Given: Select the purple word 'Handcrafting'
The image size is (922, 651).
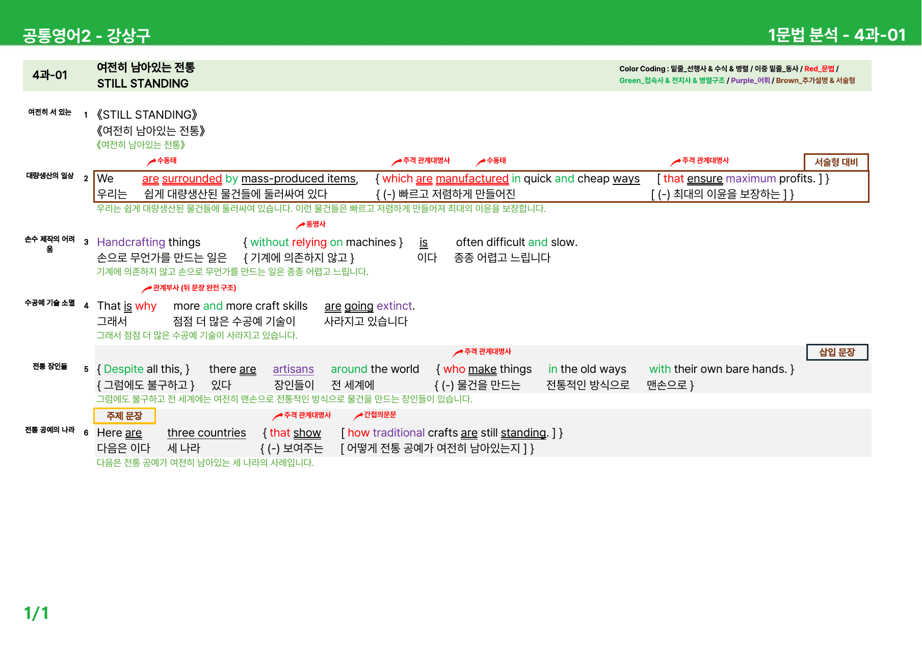Looking at the screenshot, I should pyautogui.click(x=131, y=242).
